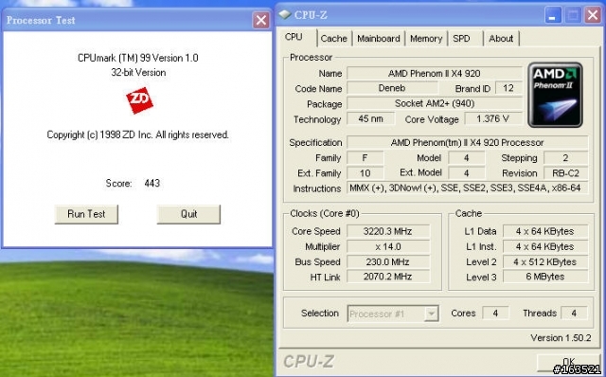This screenshot has width=606, height=377.
Task: Click the CPU-Z title bar app icon
Action: [x=285, y=15]
